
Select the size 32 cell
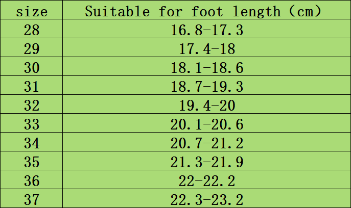(x=32, y=106)
